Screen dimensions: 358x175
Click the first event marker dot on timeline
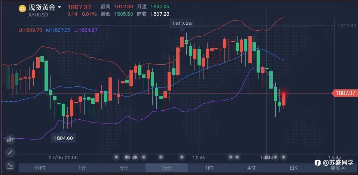[x=116, y=157]
